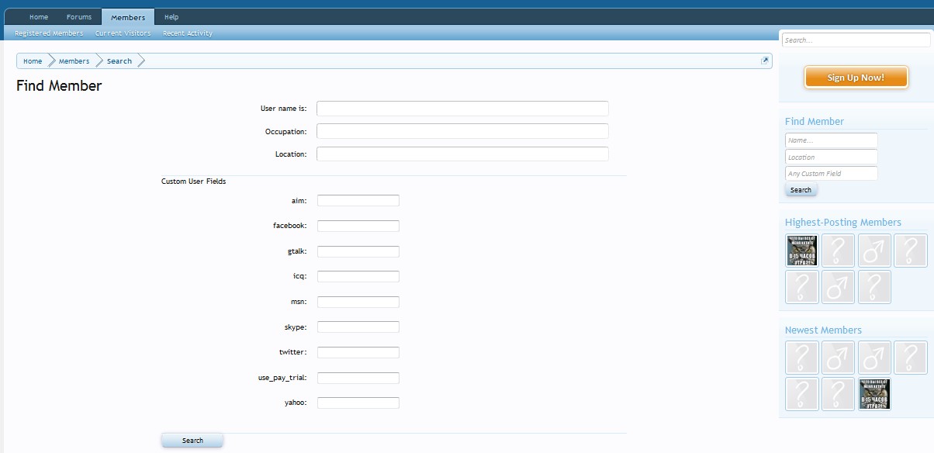934x453 pixels.
Task: Open last avatar in Newest Members
Action: [x=874, y=394]
